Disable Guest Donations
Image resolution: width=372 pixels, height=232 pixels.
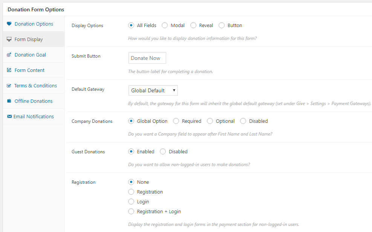tap(163, 151)
